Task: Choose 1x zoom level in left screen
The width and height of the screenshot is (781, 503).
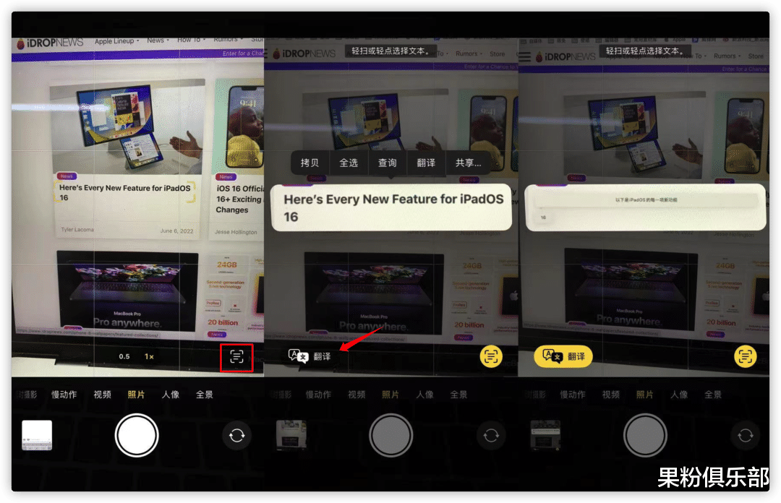Action: 149,356
